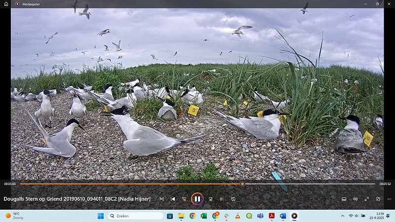Click the video seek bar thumb
This screenshot has width=395, height=222.
pos(242,184)
